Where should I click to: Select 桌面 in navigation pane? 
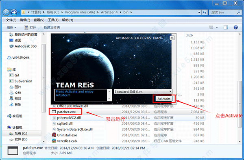coord(15,40)
